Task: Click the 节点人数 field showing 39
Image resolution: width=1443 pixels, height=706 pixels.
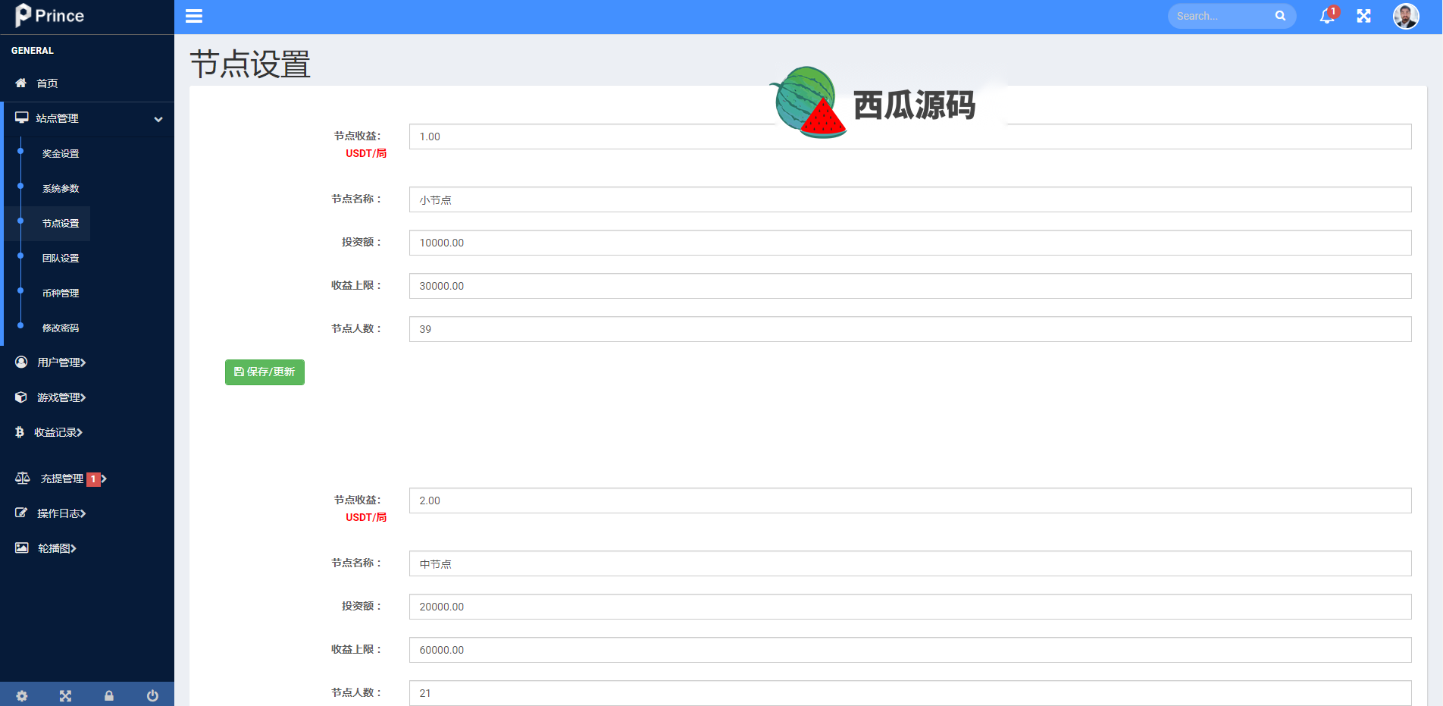Action: 910,329
